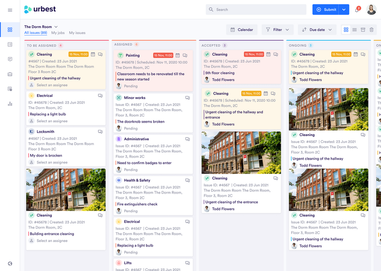Click the globe icon at the sidebar bottom
The image size is (381, 271).
(10, 263)
